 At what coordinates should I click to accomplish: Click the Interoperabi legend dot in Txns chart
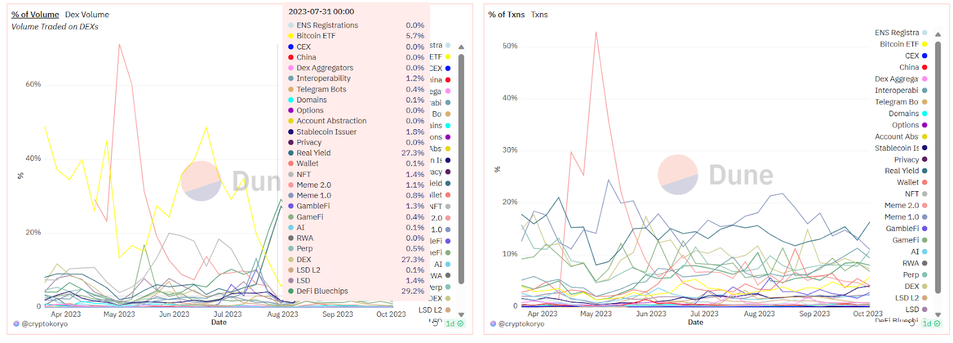(924, 91)
